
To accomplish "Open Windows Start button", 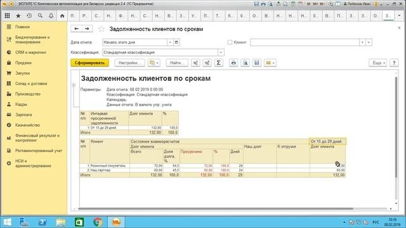I will tap(7, 222).
